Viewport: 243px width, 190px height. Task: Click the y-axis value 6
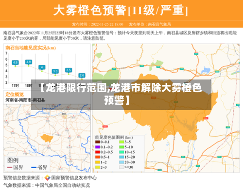tap(6, 59)
